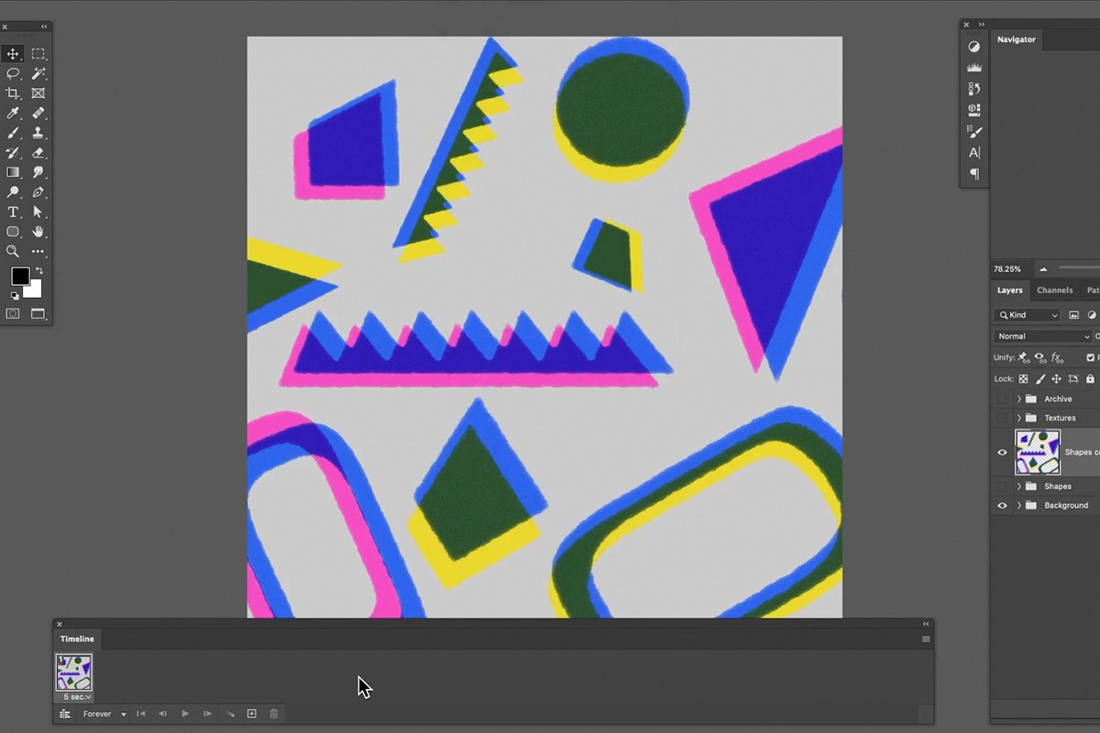Screen dimensions: 1100x733
Task: Select the Timeline tab
Action: pos(77,639)
